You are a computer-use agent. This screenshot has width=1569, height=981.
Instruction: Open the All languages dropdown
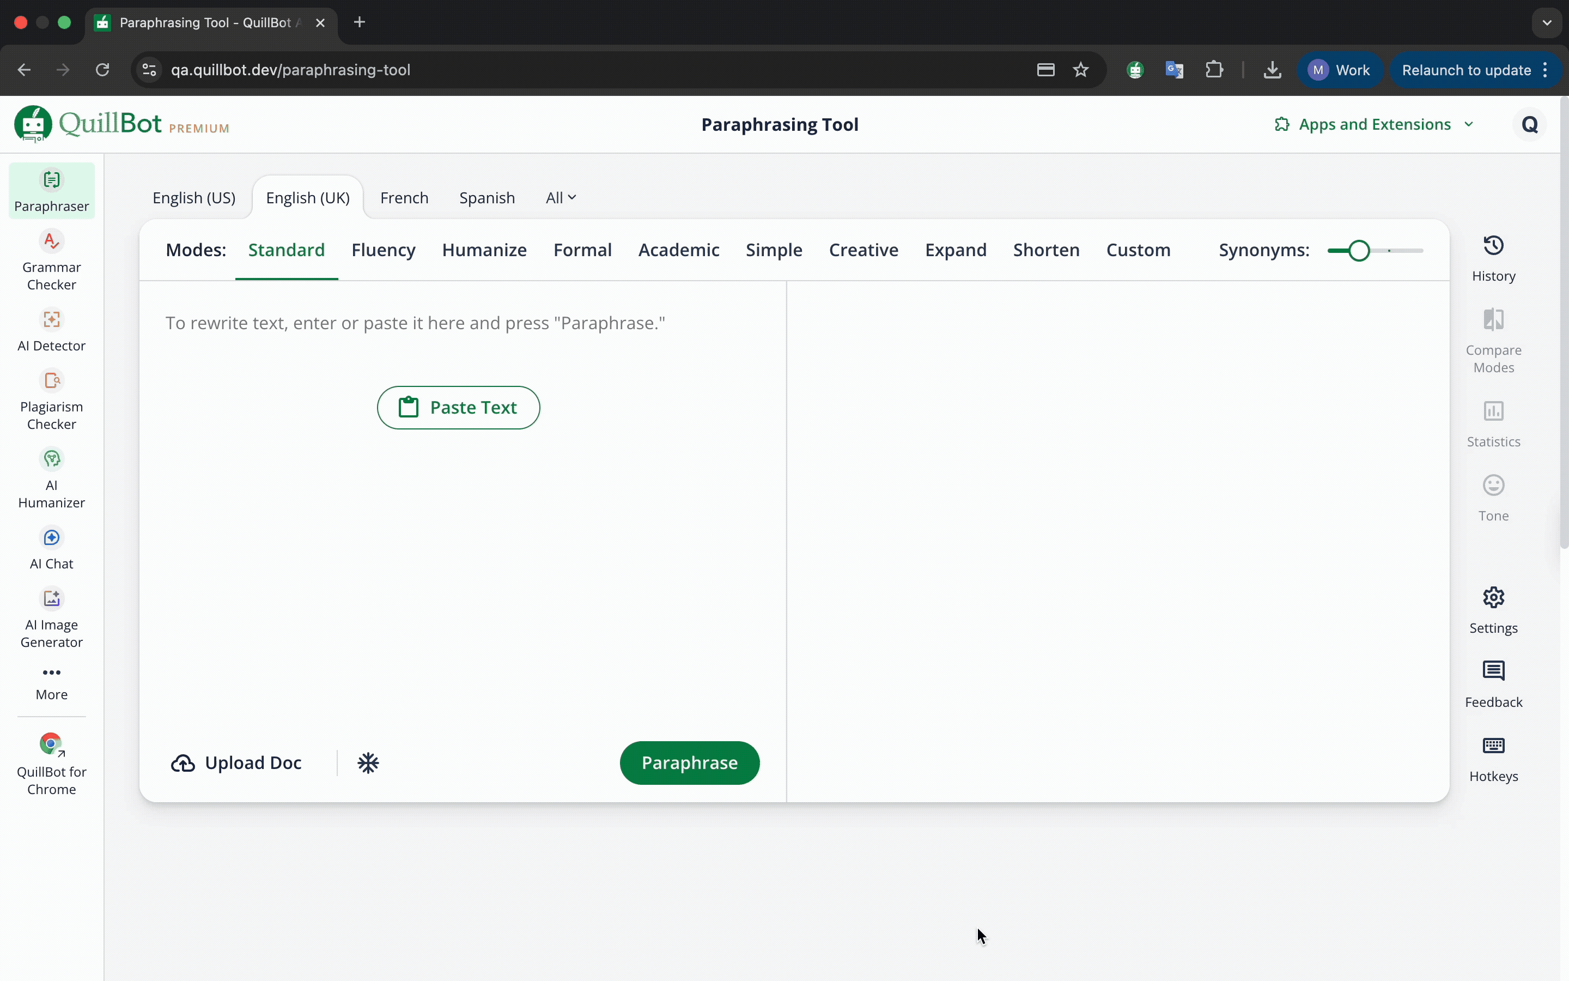click(560, 197)
